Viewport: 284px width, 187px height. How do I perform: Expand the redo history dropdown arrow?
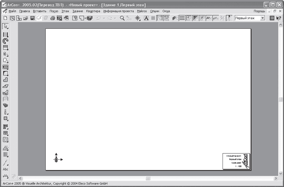coord(115,18)
